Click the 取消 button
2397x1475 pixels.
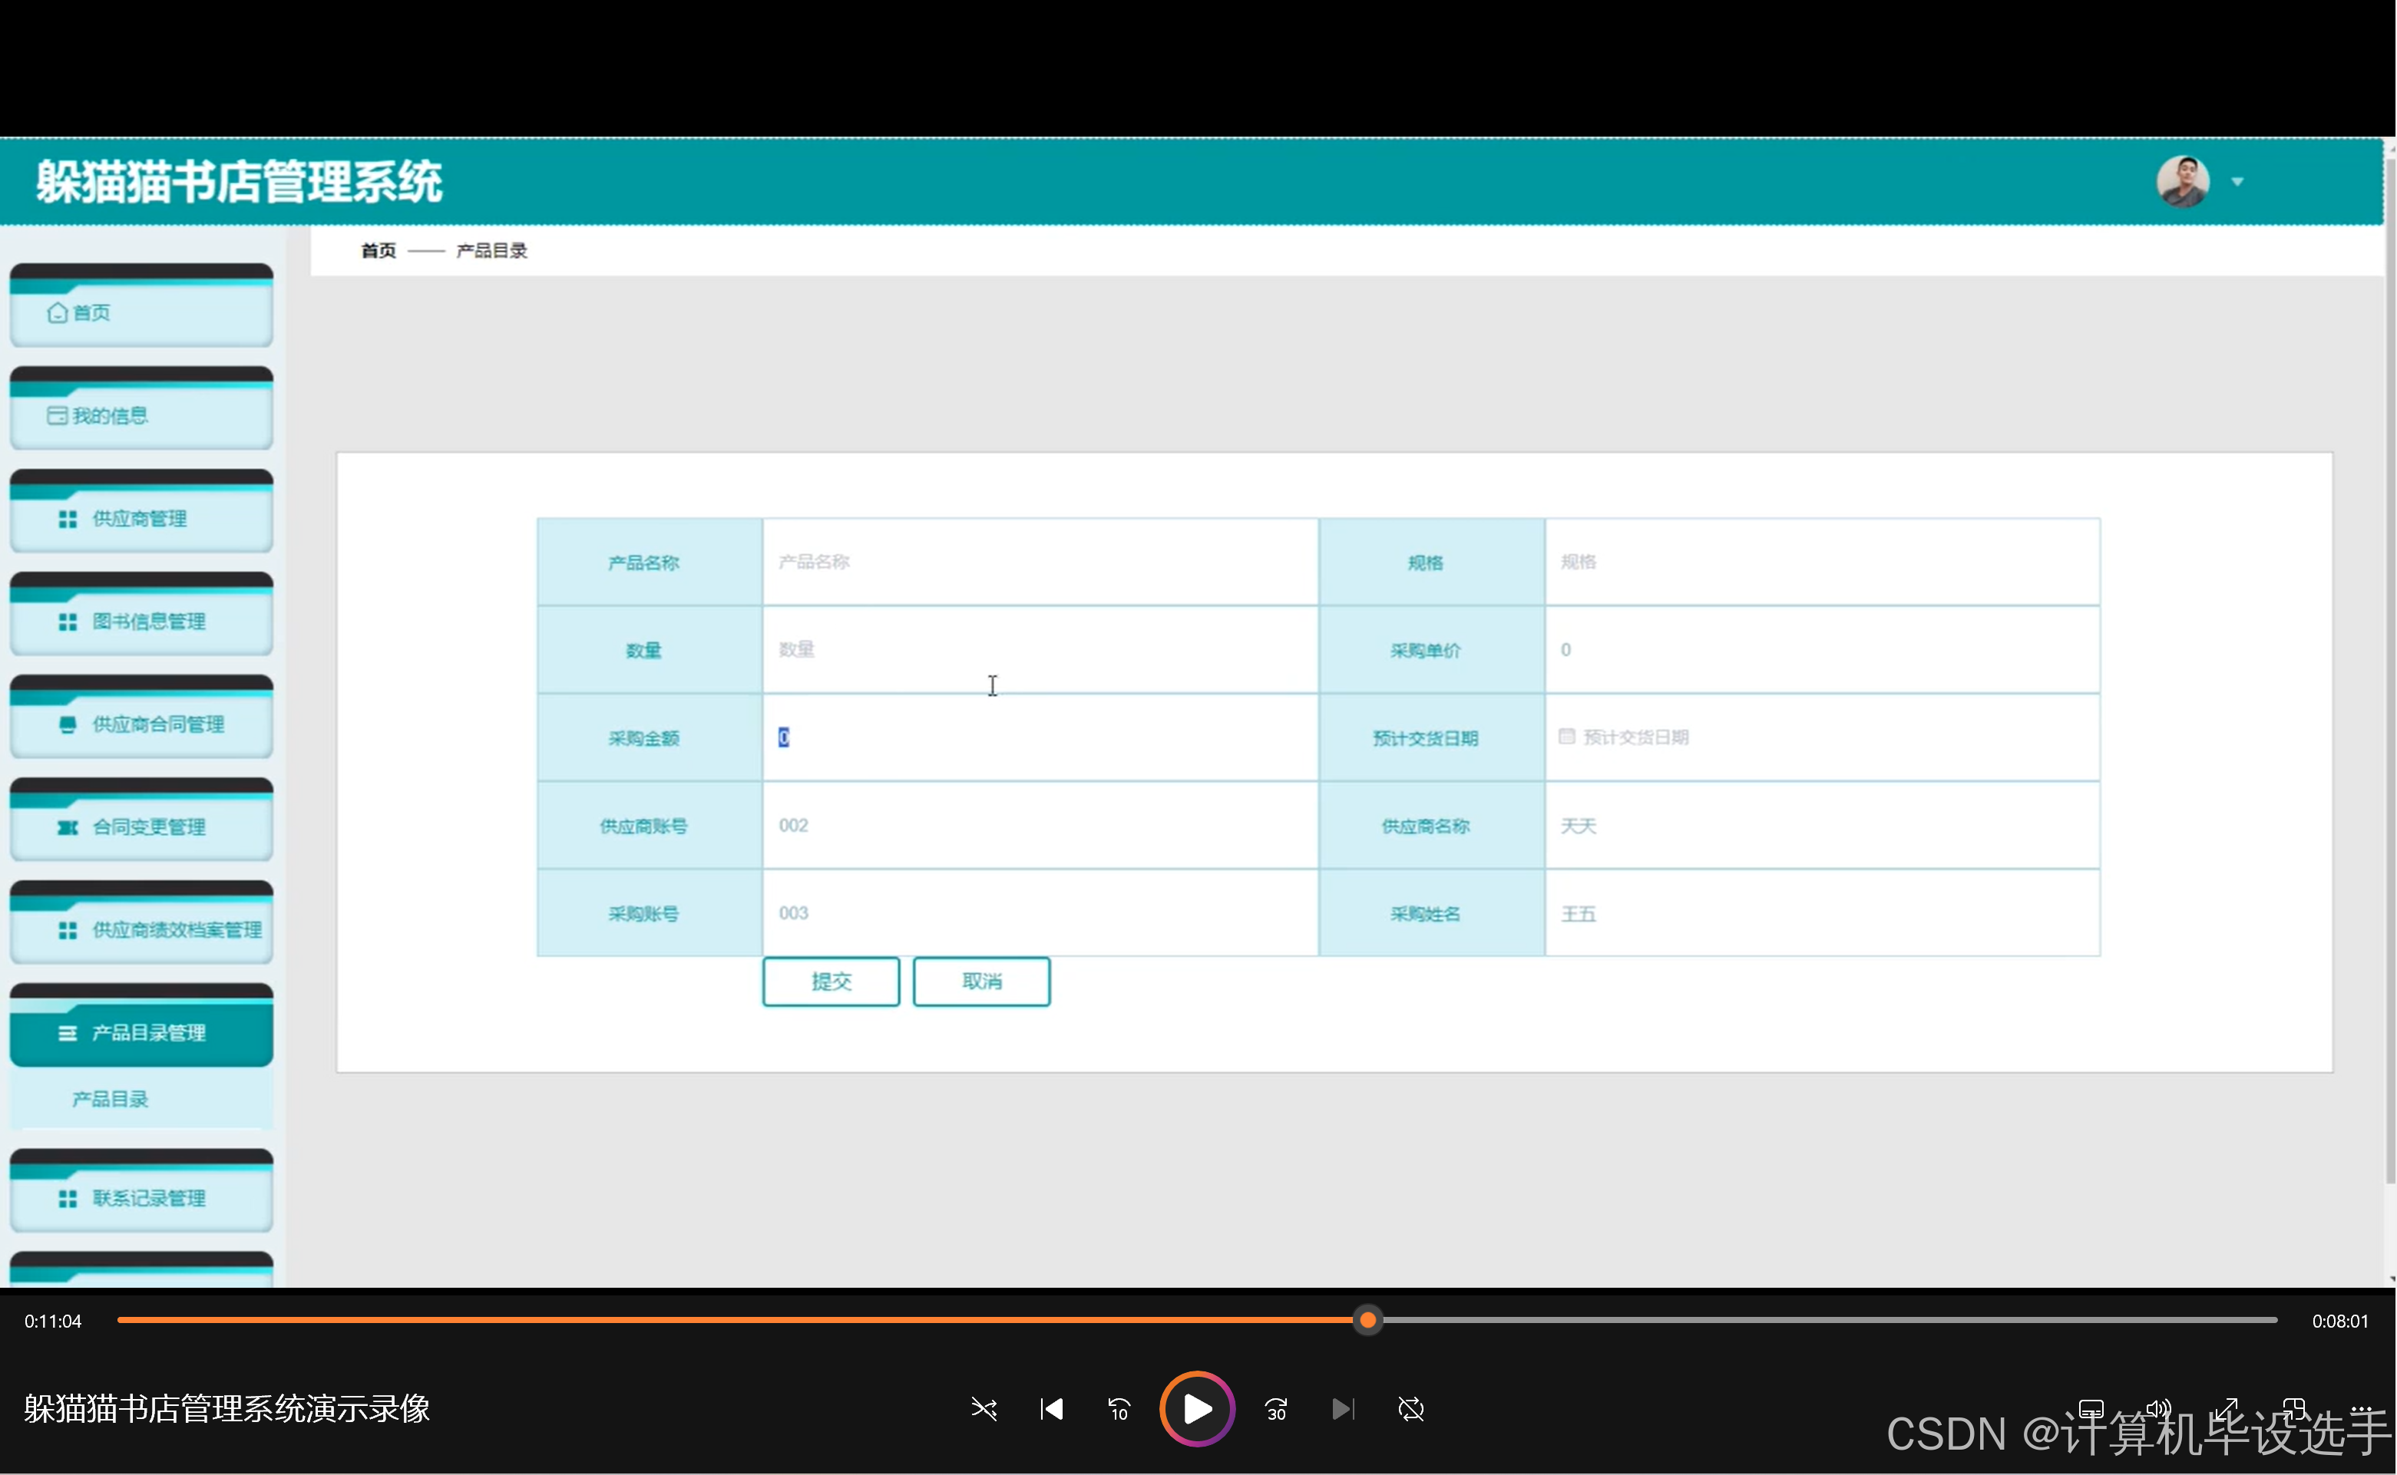pos(981,982)
